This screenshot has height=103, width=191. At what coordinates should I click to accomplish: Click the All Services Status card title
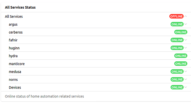(20, 7)
